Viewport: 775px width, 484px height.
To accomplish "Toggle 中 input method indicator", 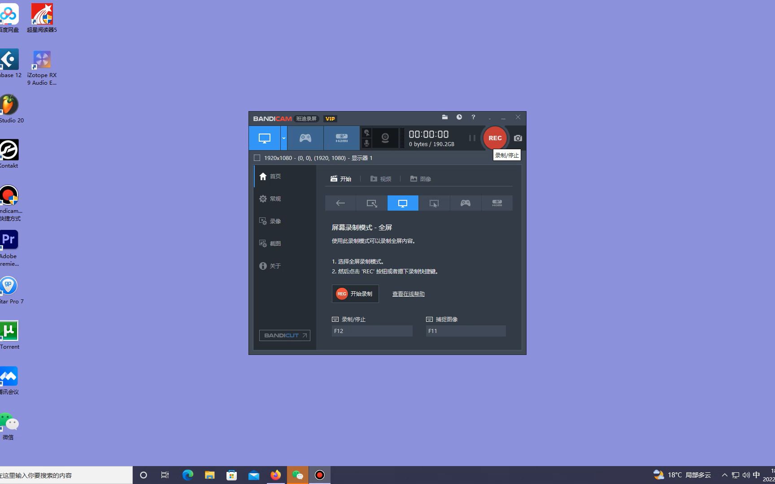I will pyautogui.click(x=756, y=475).
